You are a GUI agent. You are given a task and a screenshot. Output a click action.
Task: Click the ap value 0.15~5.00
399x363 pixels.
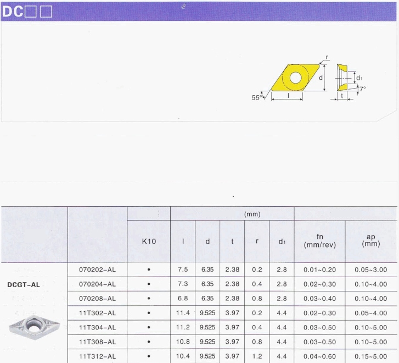pyautogui.click(x=371, y=356)
